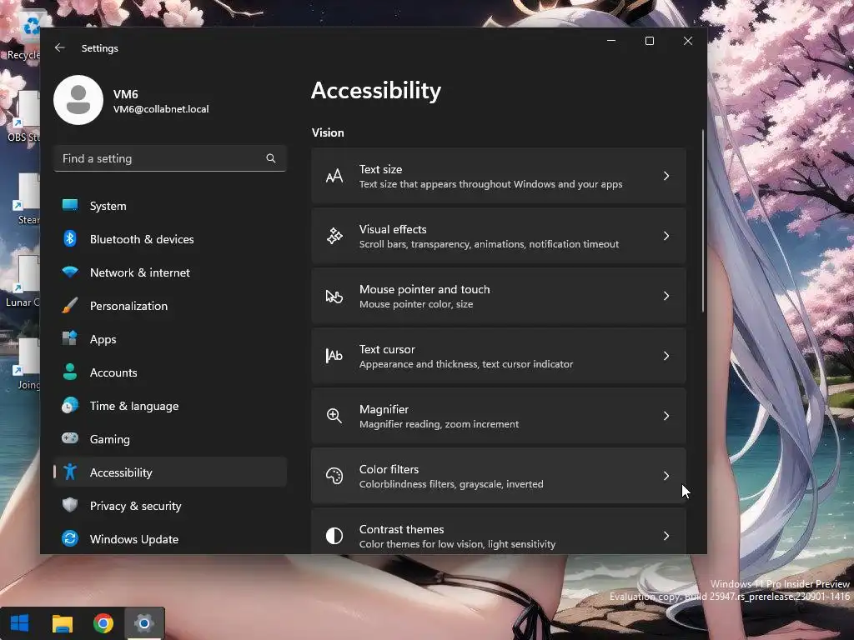Click the Find a setting search box
The height and width of the screenshot is (640, 854).
[170, 158]
